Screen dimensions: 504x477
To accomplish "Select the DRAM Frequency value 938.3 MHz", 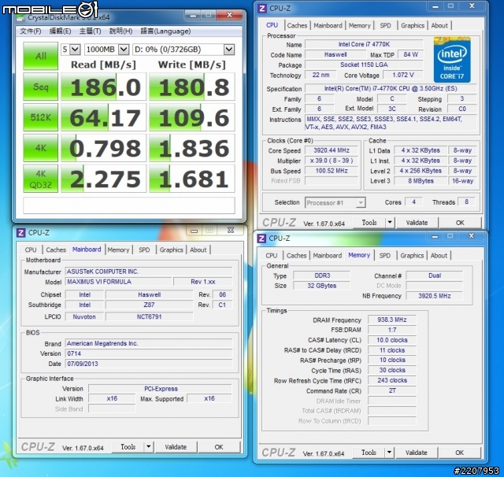I will click(392, 320).
